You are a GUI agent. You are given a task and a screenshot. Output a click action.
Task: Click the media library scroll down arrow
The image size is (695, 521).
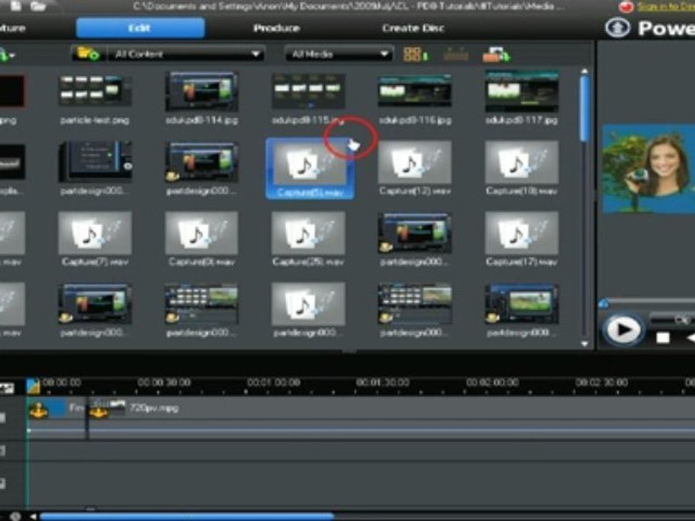[x=585, y=343]
